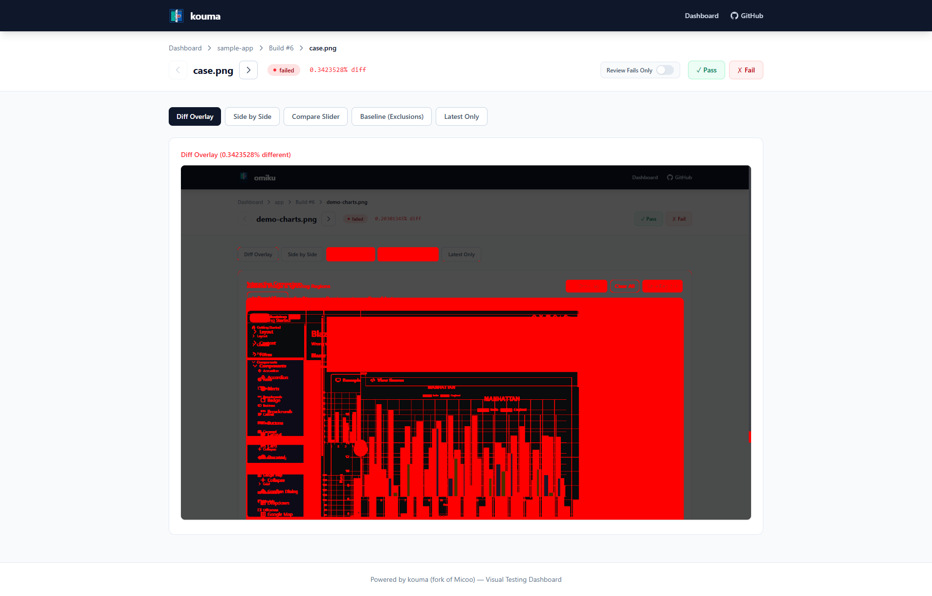Mark the screenshot as Fail

tap(746, 70)
